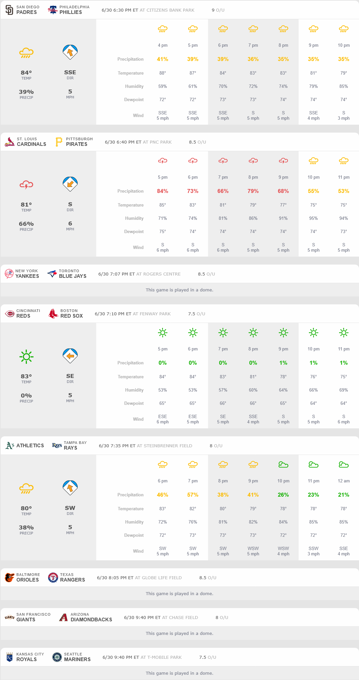The height and width of the screenshot is (680, 359).
Task: Open the San Diego Padres team name
Action: (28, 10)
